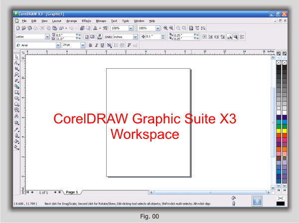
Task: Toggle Snap to Objects
Action: [217, 36]
